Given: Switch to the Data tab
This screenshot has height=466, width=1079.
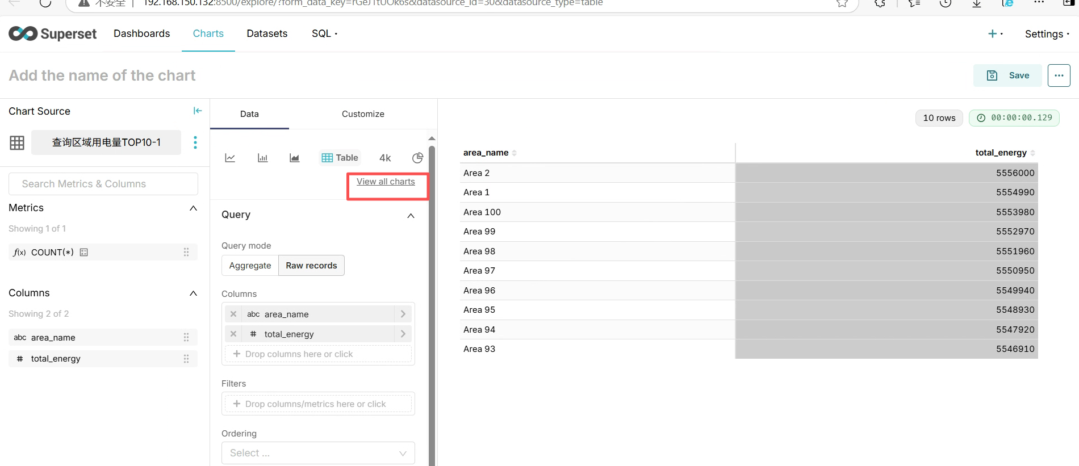Looking at the screenshot, I should 249,114.
